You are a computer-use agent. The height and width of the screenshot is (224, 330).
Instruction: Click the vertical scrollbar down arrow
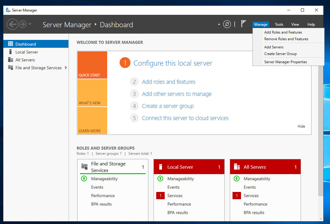point(321,219)
